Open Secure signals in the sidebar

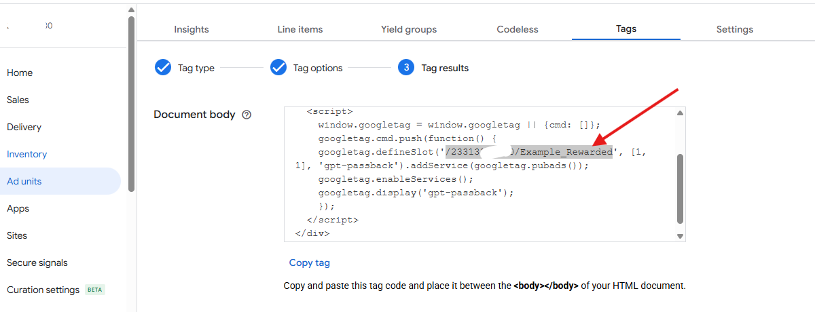tap(37, 262)
